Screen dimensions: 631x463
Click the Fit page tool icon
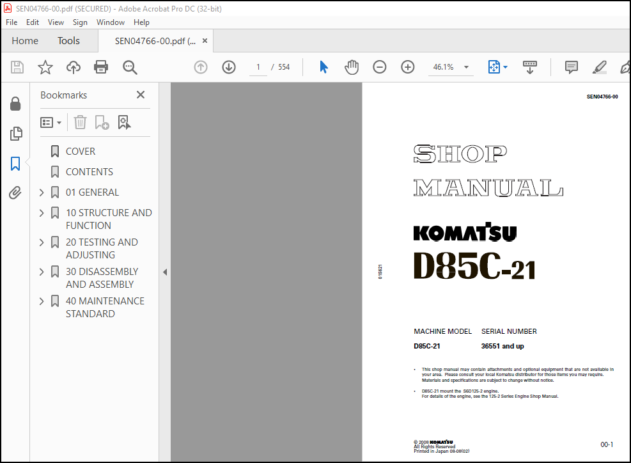click(494, 67)
